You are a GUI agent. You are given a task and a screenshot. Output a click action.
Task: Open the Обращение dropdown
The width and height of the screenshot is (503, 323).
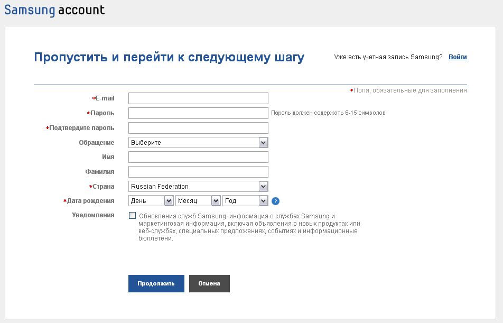click(198, 143)
